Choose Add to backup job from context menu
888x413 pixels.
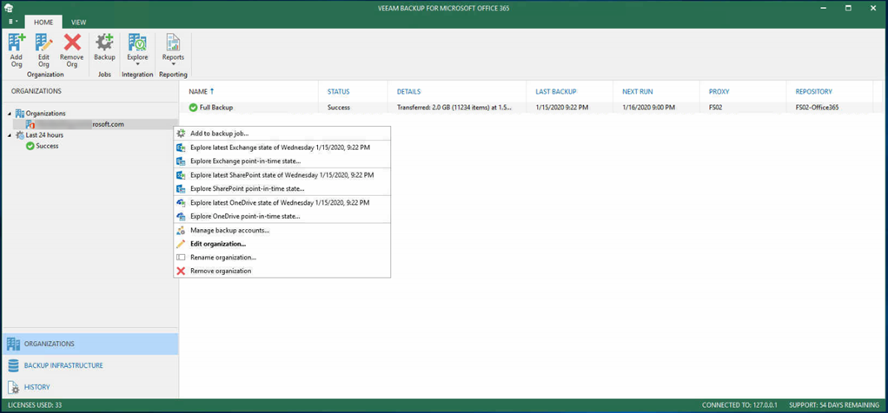click(x=282, y=134)
